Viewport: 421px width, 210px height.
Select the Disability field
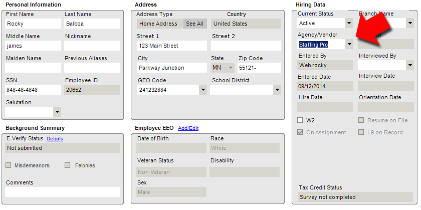pos(245,172)
